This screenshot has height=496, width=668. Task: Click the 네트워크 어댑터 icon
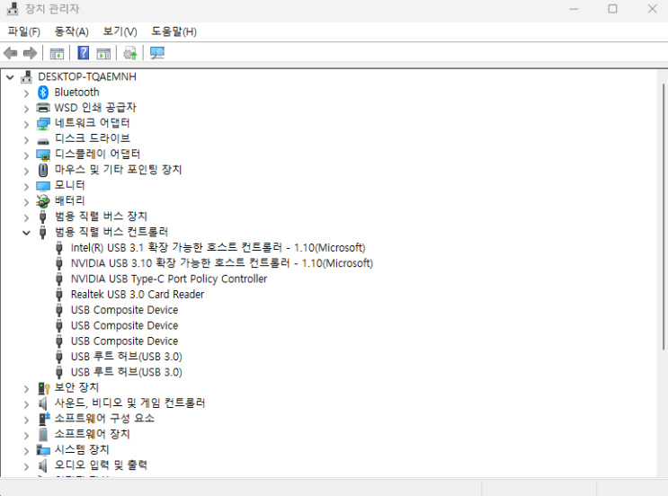coord(43,123)
